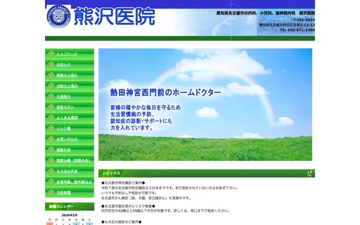Click 熱田神宮西門前のホームドクター banner headline
The width and height of the screenshot is (360, 225).
point(165,92)
